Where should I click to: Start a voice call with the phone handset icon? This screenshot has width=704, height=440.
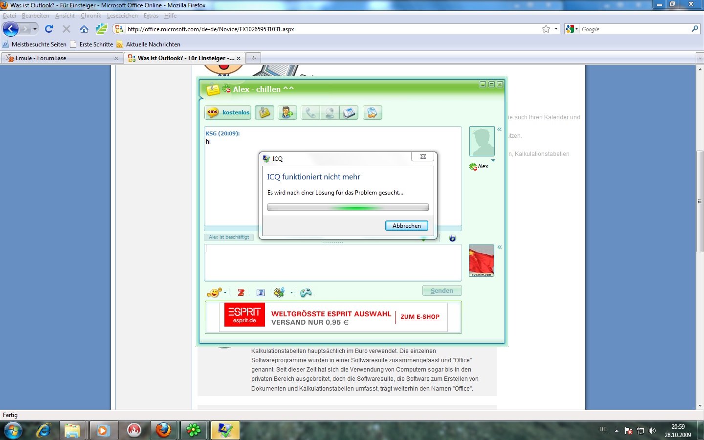310,113
